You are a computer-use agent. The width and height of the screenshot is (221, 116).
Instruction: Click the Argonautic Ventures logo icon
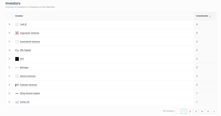pos(17,33)
